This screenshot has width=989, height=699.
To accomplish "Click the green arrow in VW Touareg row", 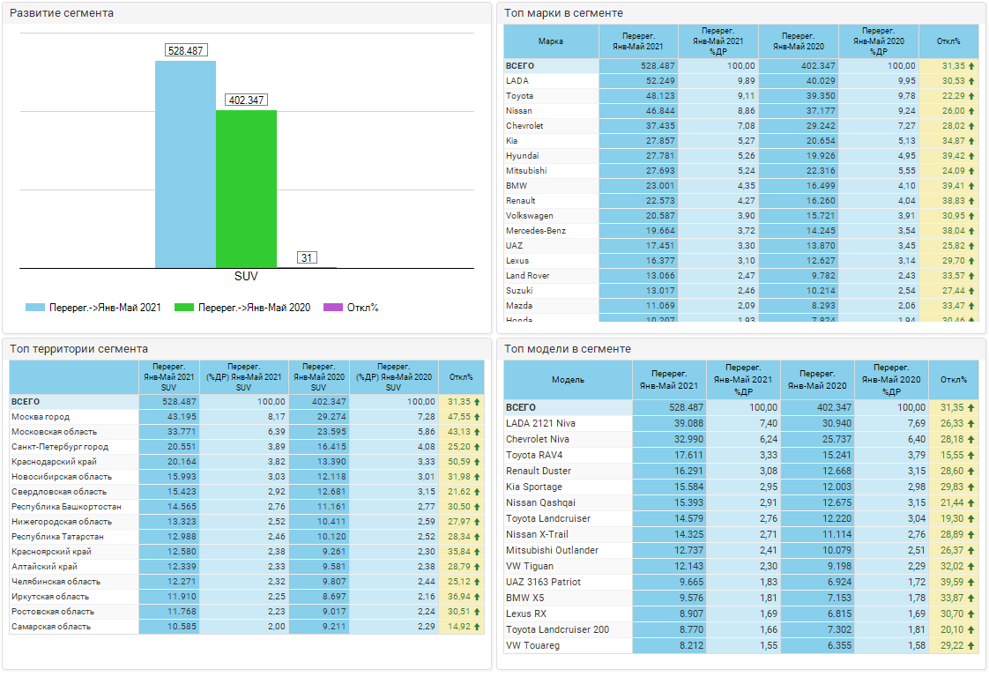I will point(971,646).
